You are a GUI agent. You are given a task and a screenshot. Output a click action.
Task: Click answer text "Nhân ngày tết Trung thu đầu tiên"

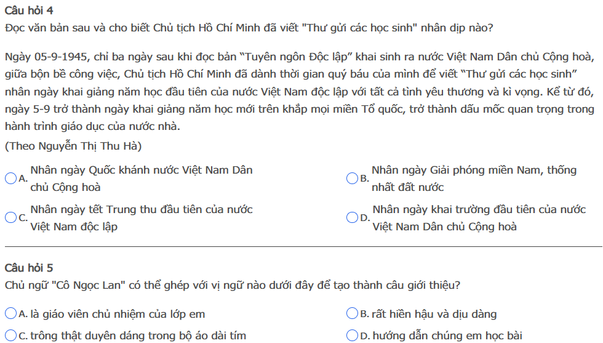click(141, 210)
